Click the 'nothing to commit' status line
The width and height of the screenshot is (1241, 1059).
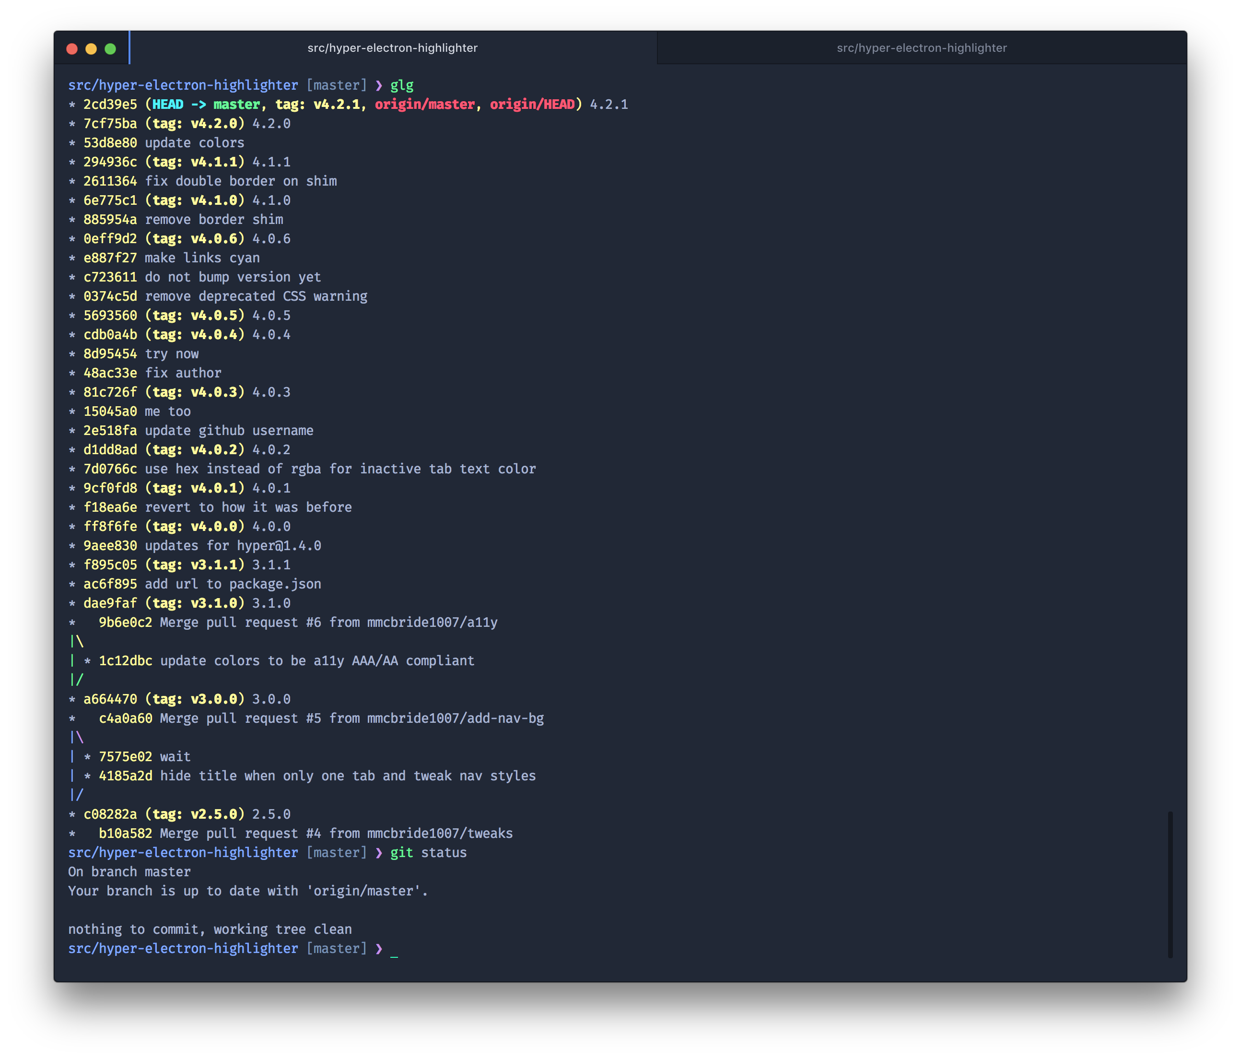(x=210, y=929)
